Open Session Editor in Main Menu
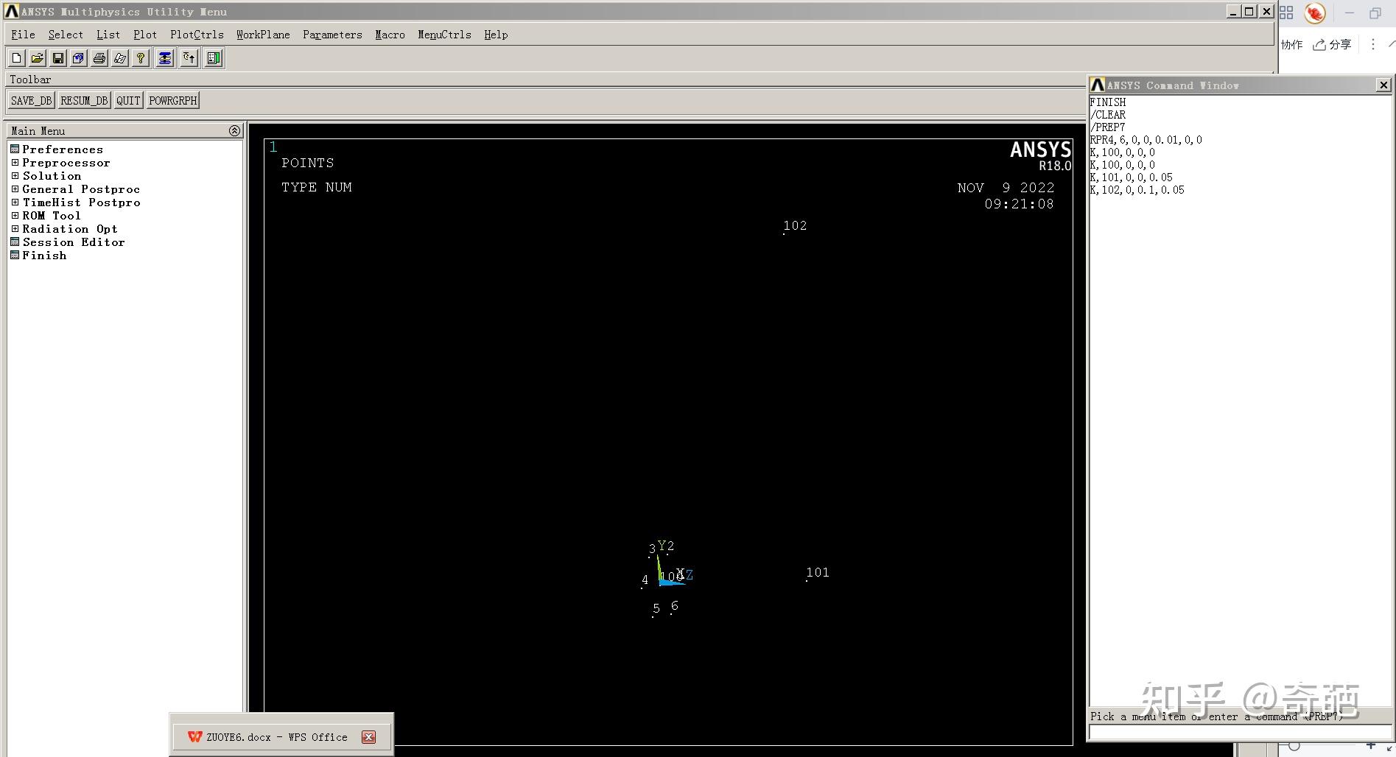This screenshot has width=1396, height=757. (73, 242)
